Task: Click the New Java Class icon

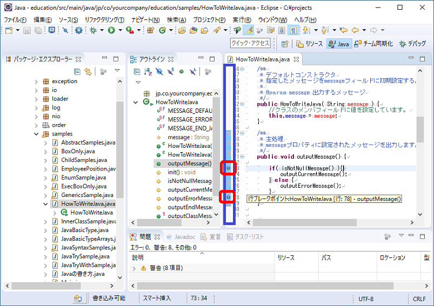Action: [162, 30]
